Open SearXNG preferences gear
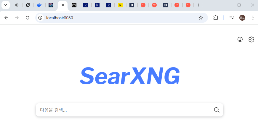Viewport: 258px width, 120px height. (x=251, y=40)
